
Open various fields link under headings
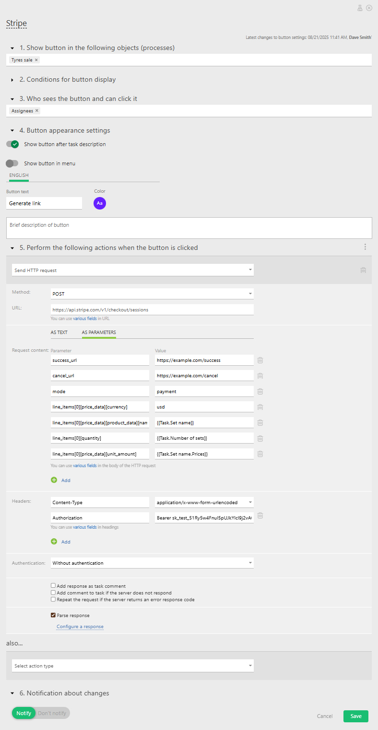84,527
